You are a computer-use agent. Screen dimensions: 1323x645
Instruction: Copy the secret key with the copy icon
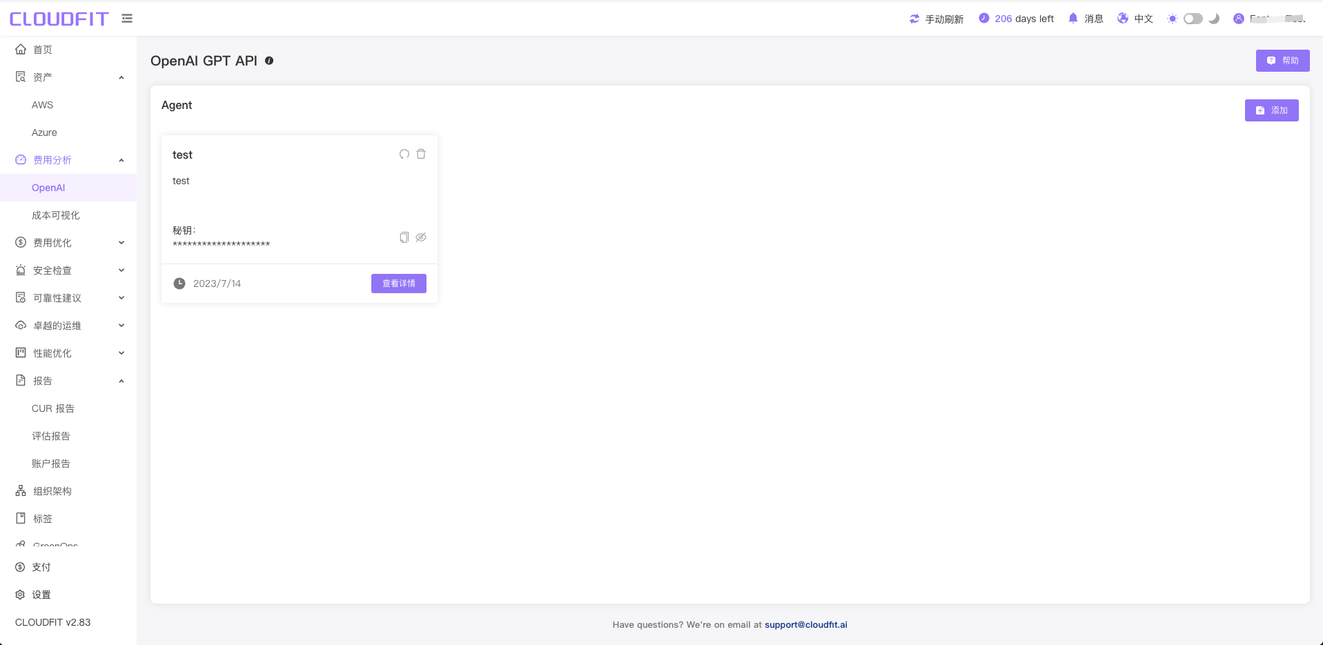[404, 237]
